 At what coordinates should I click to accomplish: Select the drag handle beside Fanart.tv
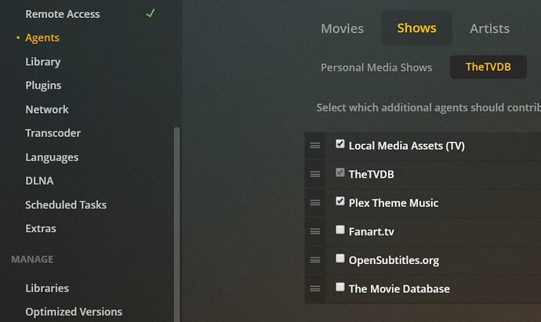coord(314,232)
